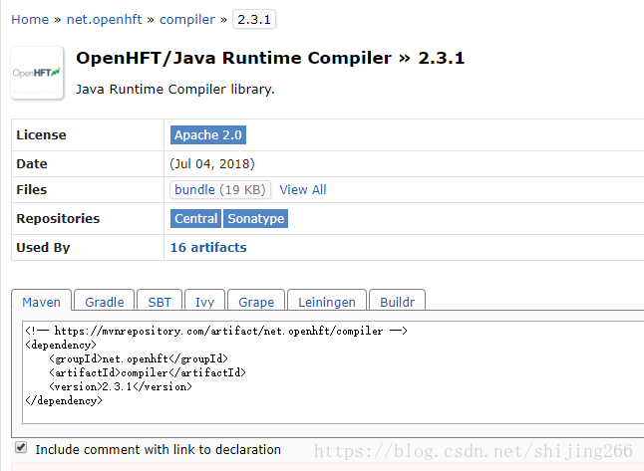This screenshot has width=644, height=471.
Task: Click the date text (Jul 04, 2018)
Action: point(212,163)
